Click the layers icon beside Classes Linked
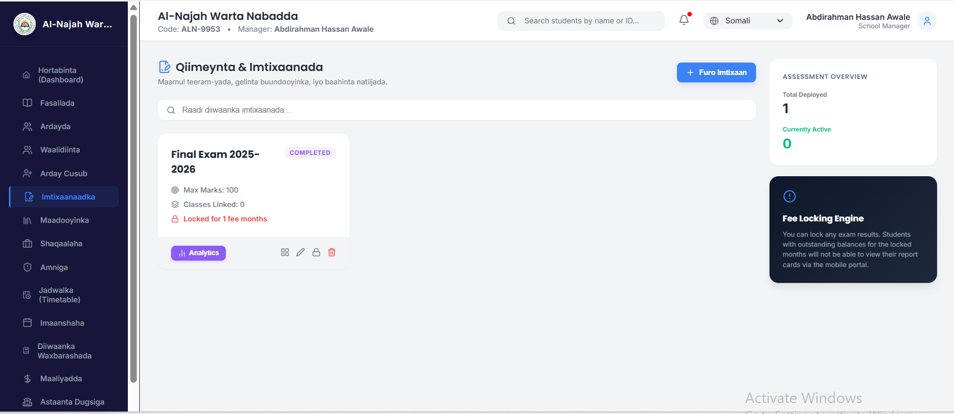954x414 pixels. 175,205
